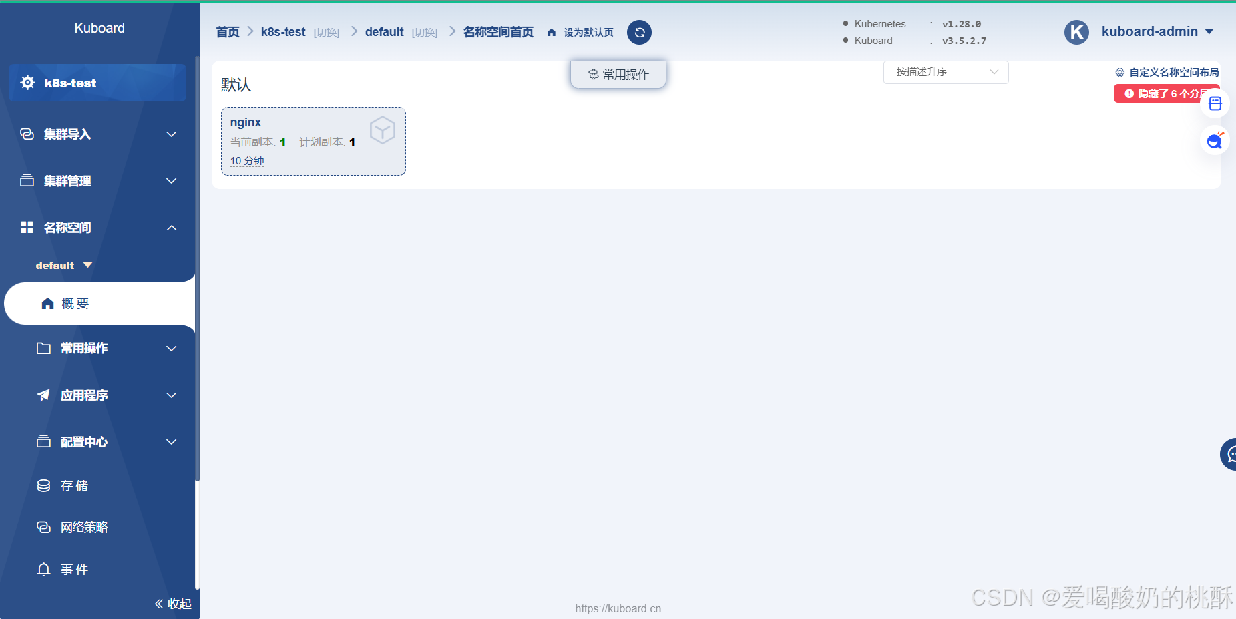
Task: Click the 名称空间 up chevron
Action: tap(172, 228)
